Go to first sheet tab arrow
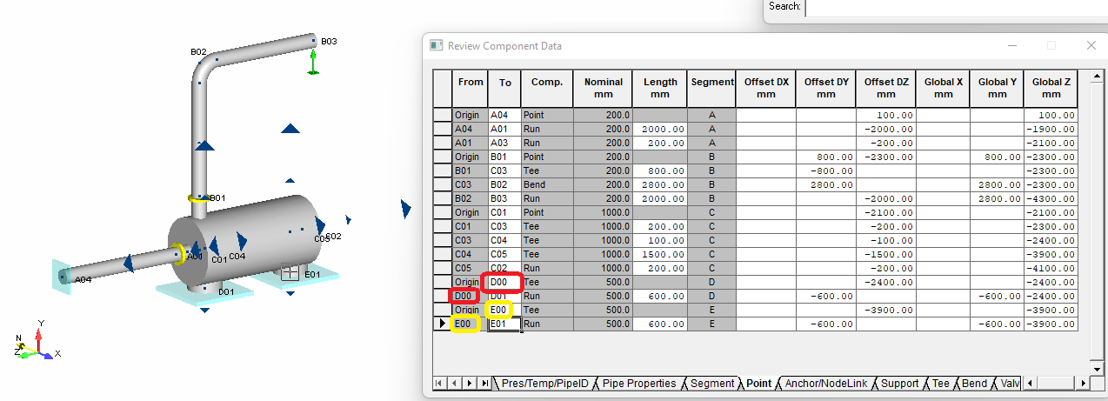Screen dimensions: 1108x401 (439, 383)
